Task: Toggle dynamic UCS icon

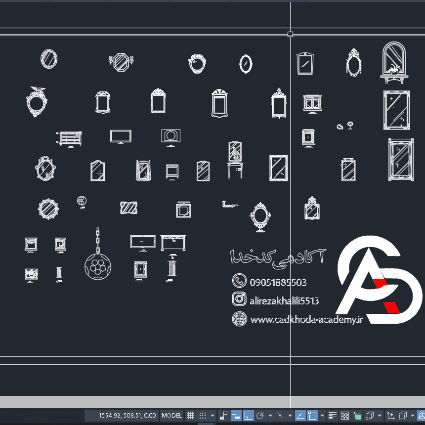Action: pos(390,415)
